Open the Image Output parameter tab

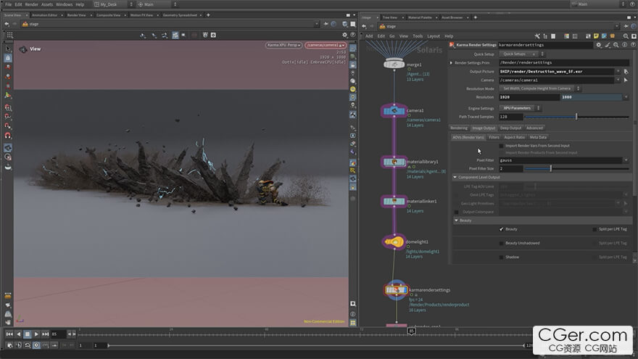pyautogui.click(x=484, y=128)
